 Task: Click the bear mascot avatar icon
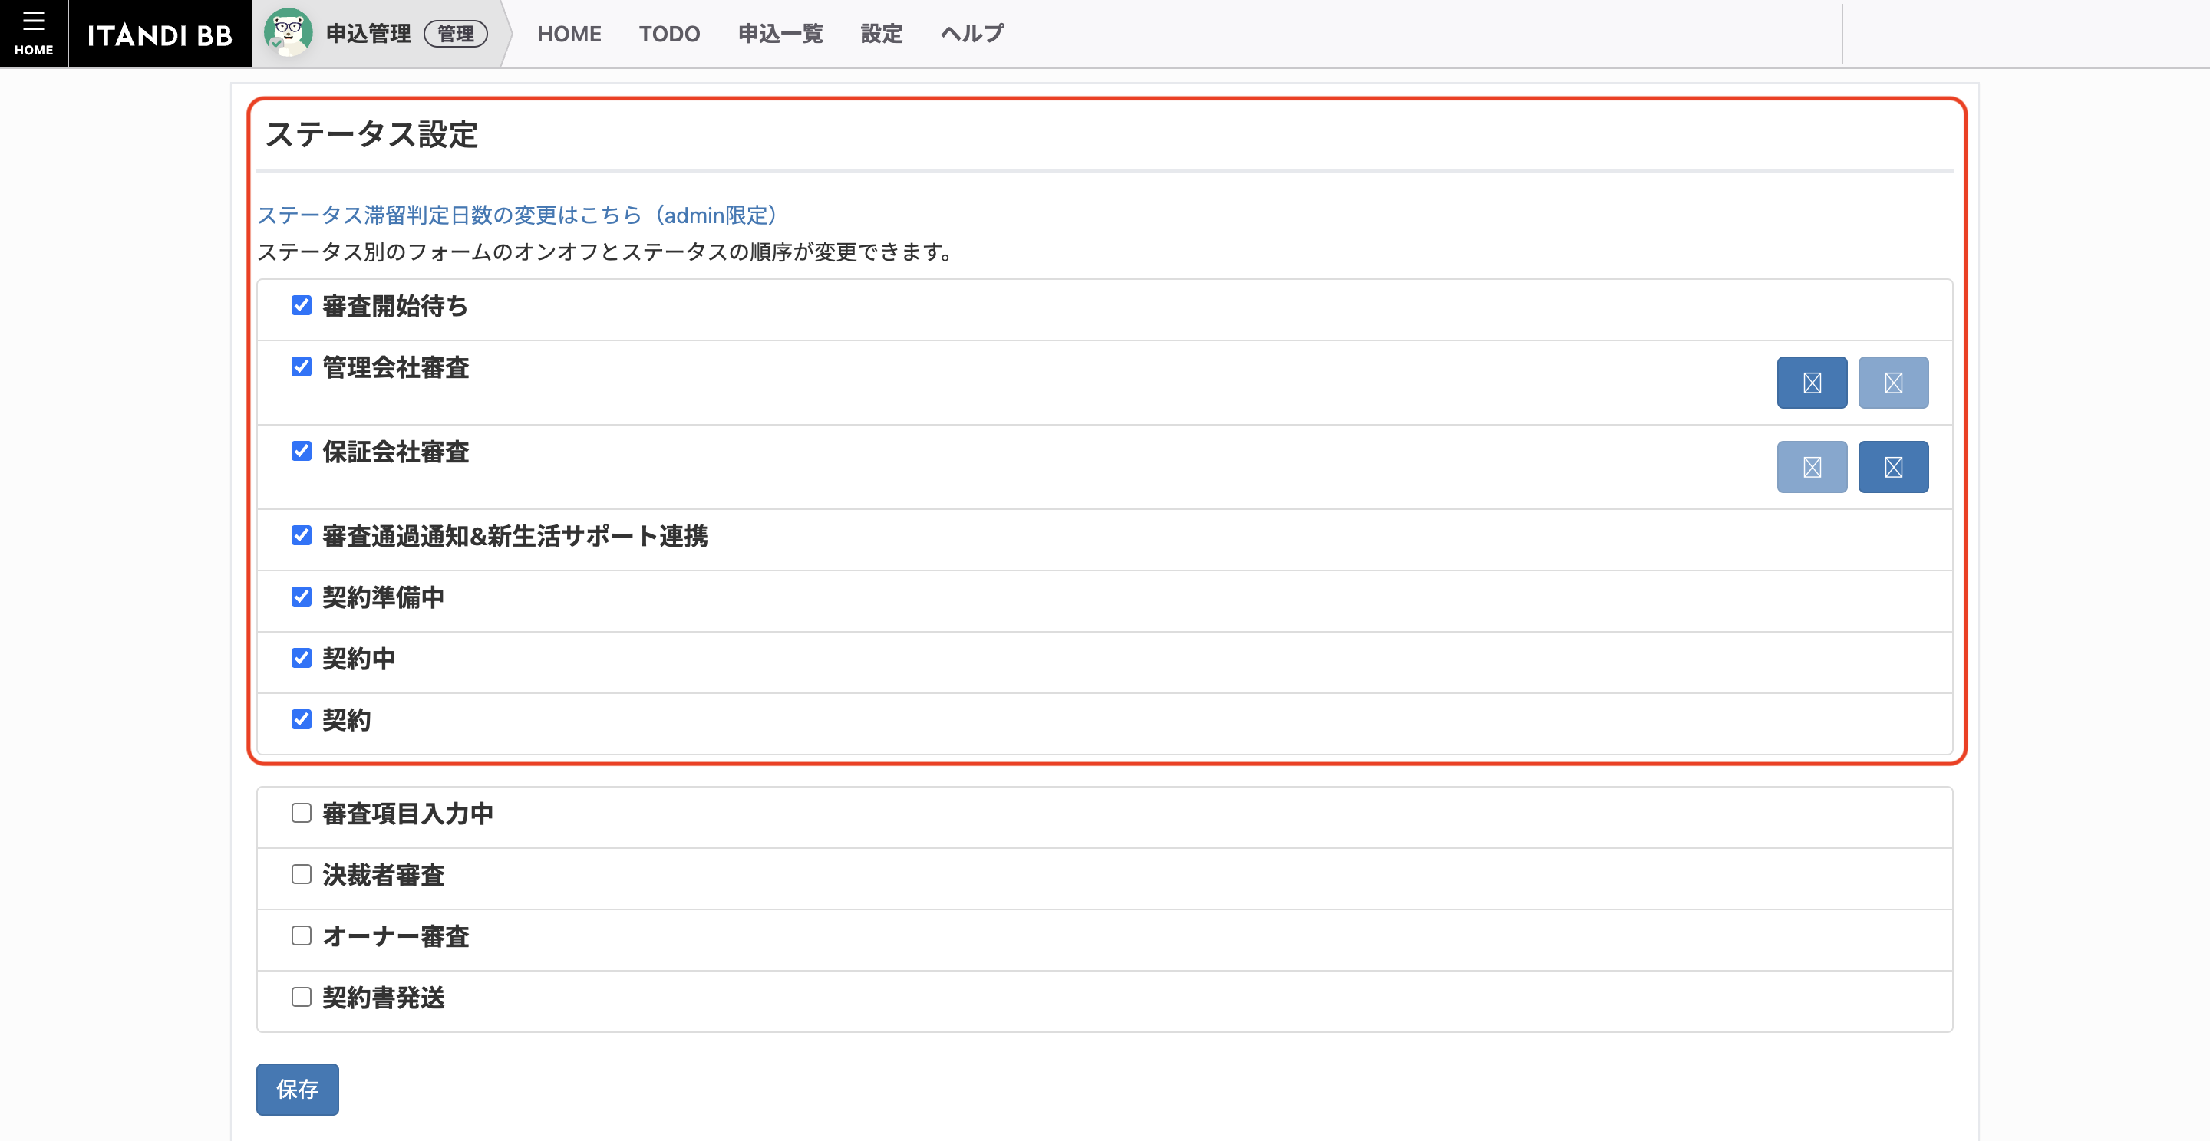(x=289, y=32)
